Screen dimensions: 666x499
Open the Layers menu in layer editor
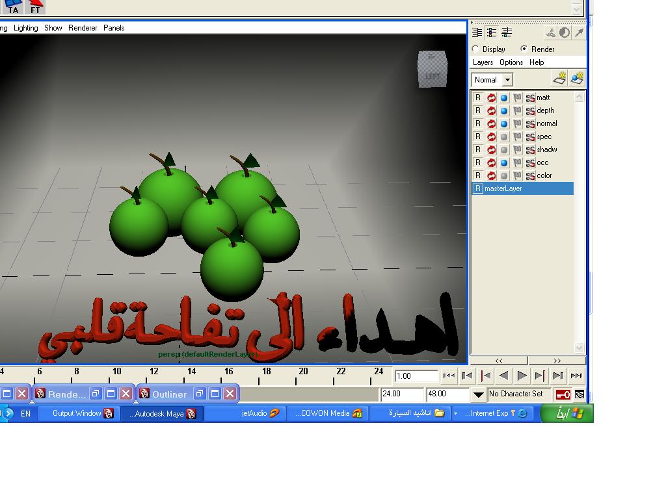point(483,62)
